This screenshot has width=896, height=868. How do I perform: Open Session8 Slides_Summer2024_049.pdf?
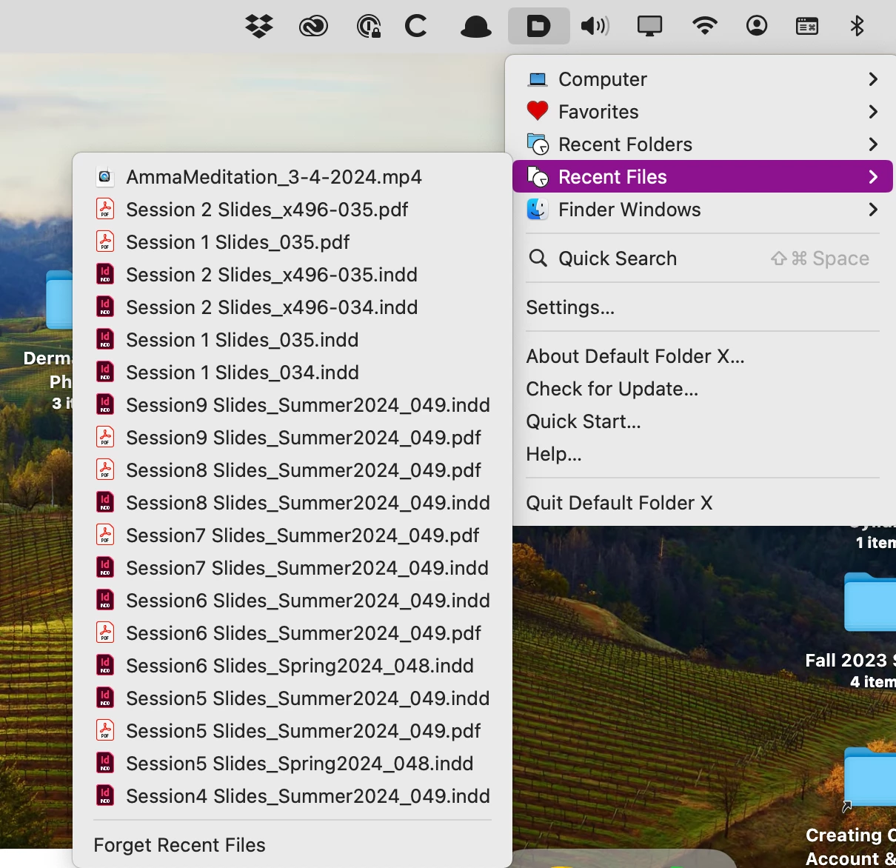point(292,470)
